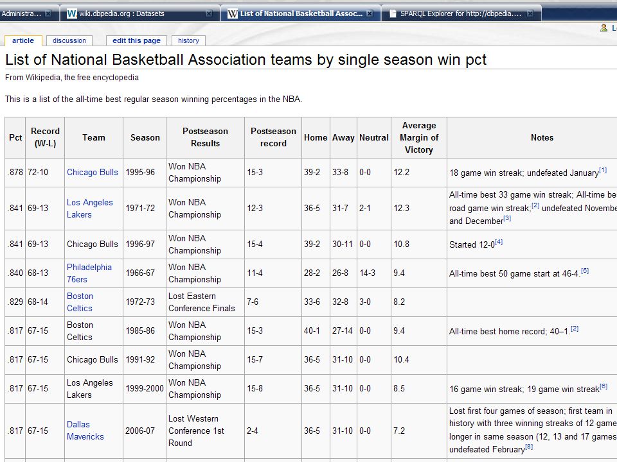
Task: Open footnote [3] after 'and December'
Action: coord(507,218)
